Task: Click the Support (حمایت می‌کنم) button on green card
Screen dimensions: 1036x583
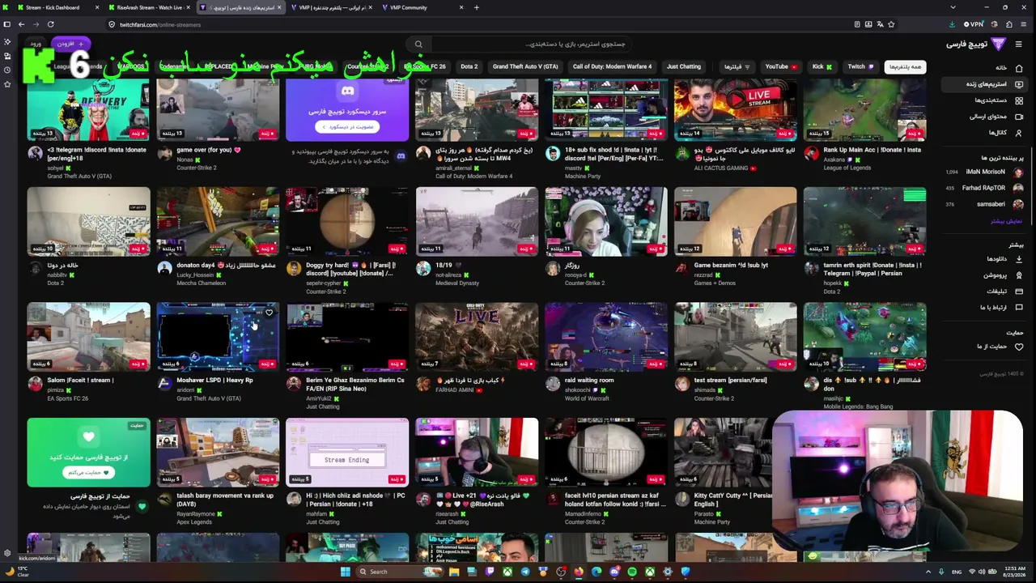Action: pyautogui.click(x=88, y=472)
